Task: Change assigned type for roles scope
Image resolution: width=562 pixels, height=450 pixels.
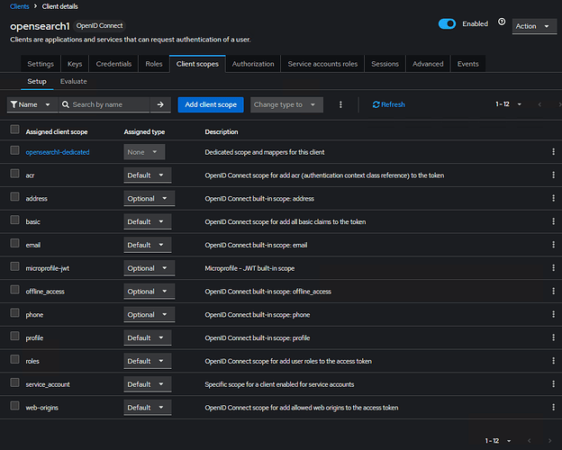Action: (x=148, y=361)
